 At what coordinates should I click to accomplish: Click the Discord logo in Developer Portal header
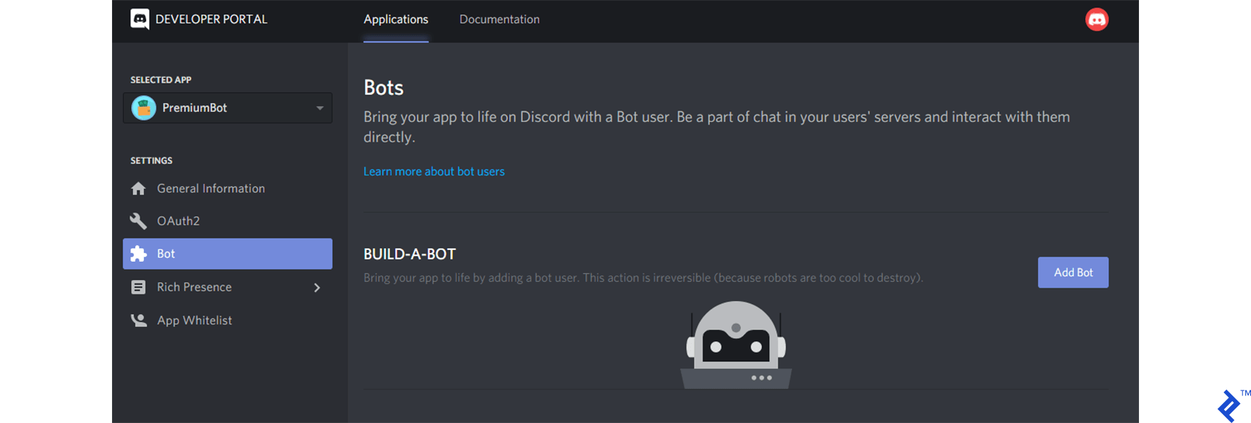coord(140,19)
